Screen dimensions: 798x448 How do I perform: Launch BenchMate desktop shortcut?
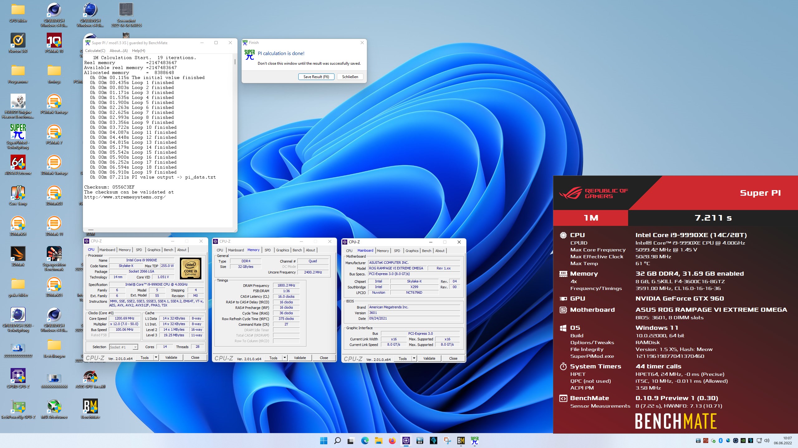coord(90,408)
